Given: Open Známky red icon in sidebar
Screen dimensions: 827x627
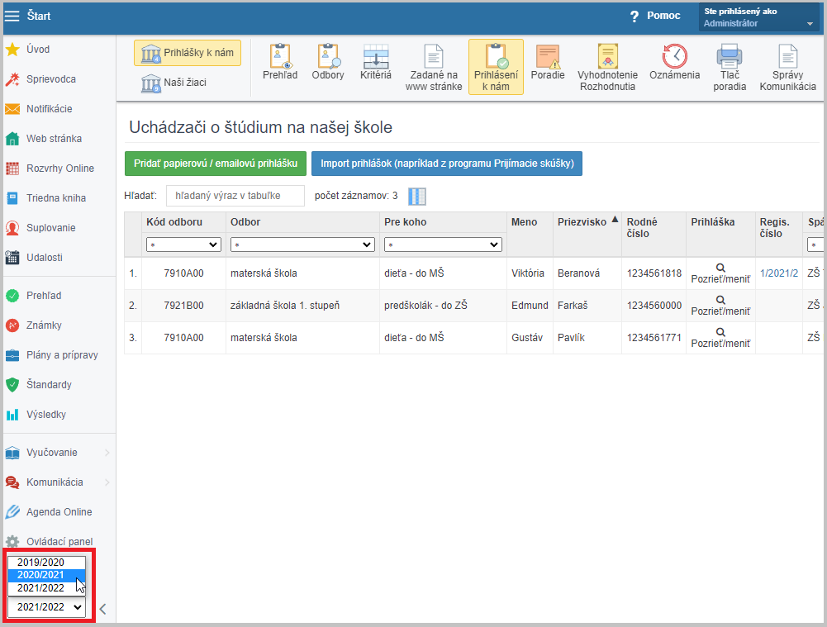Looking at the screenshot, I should point(12,325).
